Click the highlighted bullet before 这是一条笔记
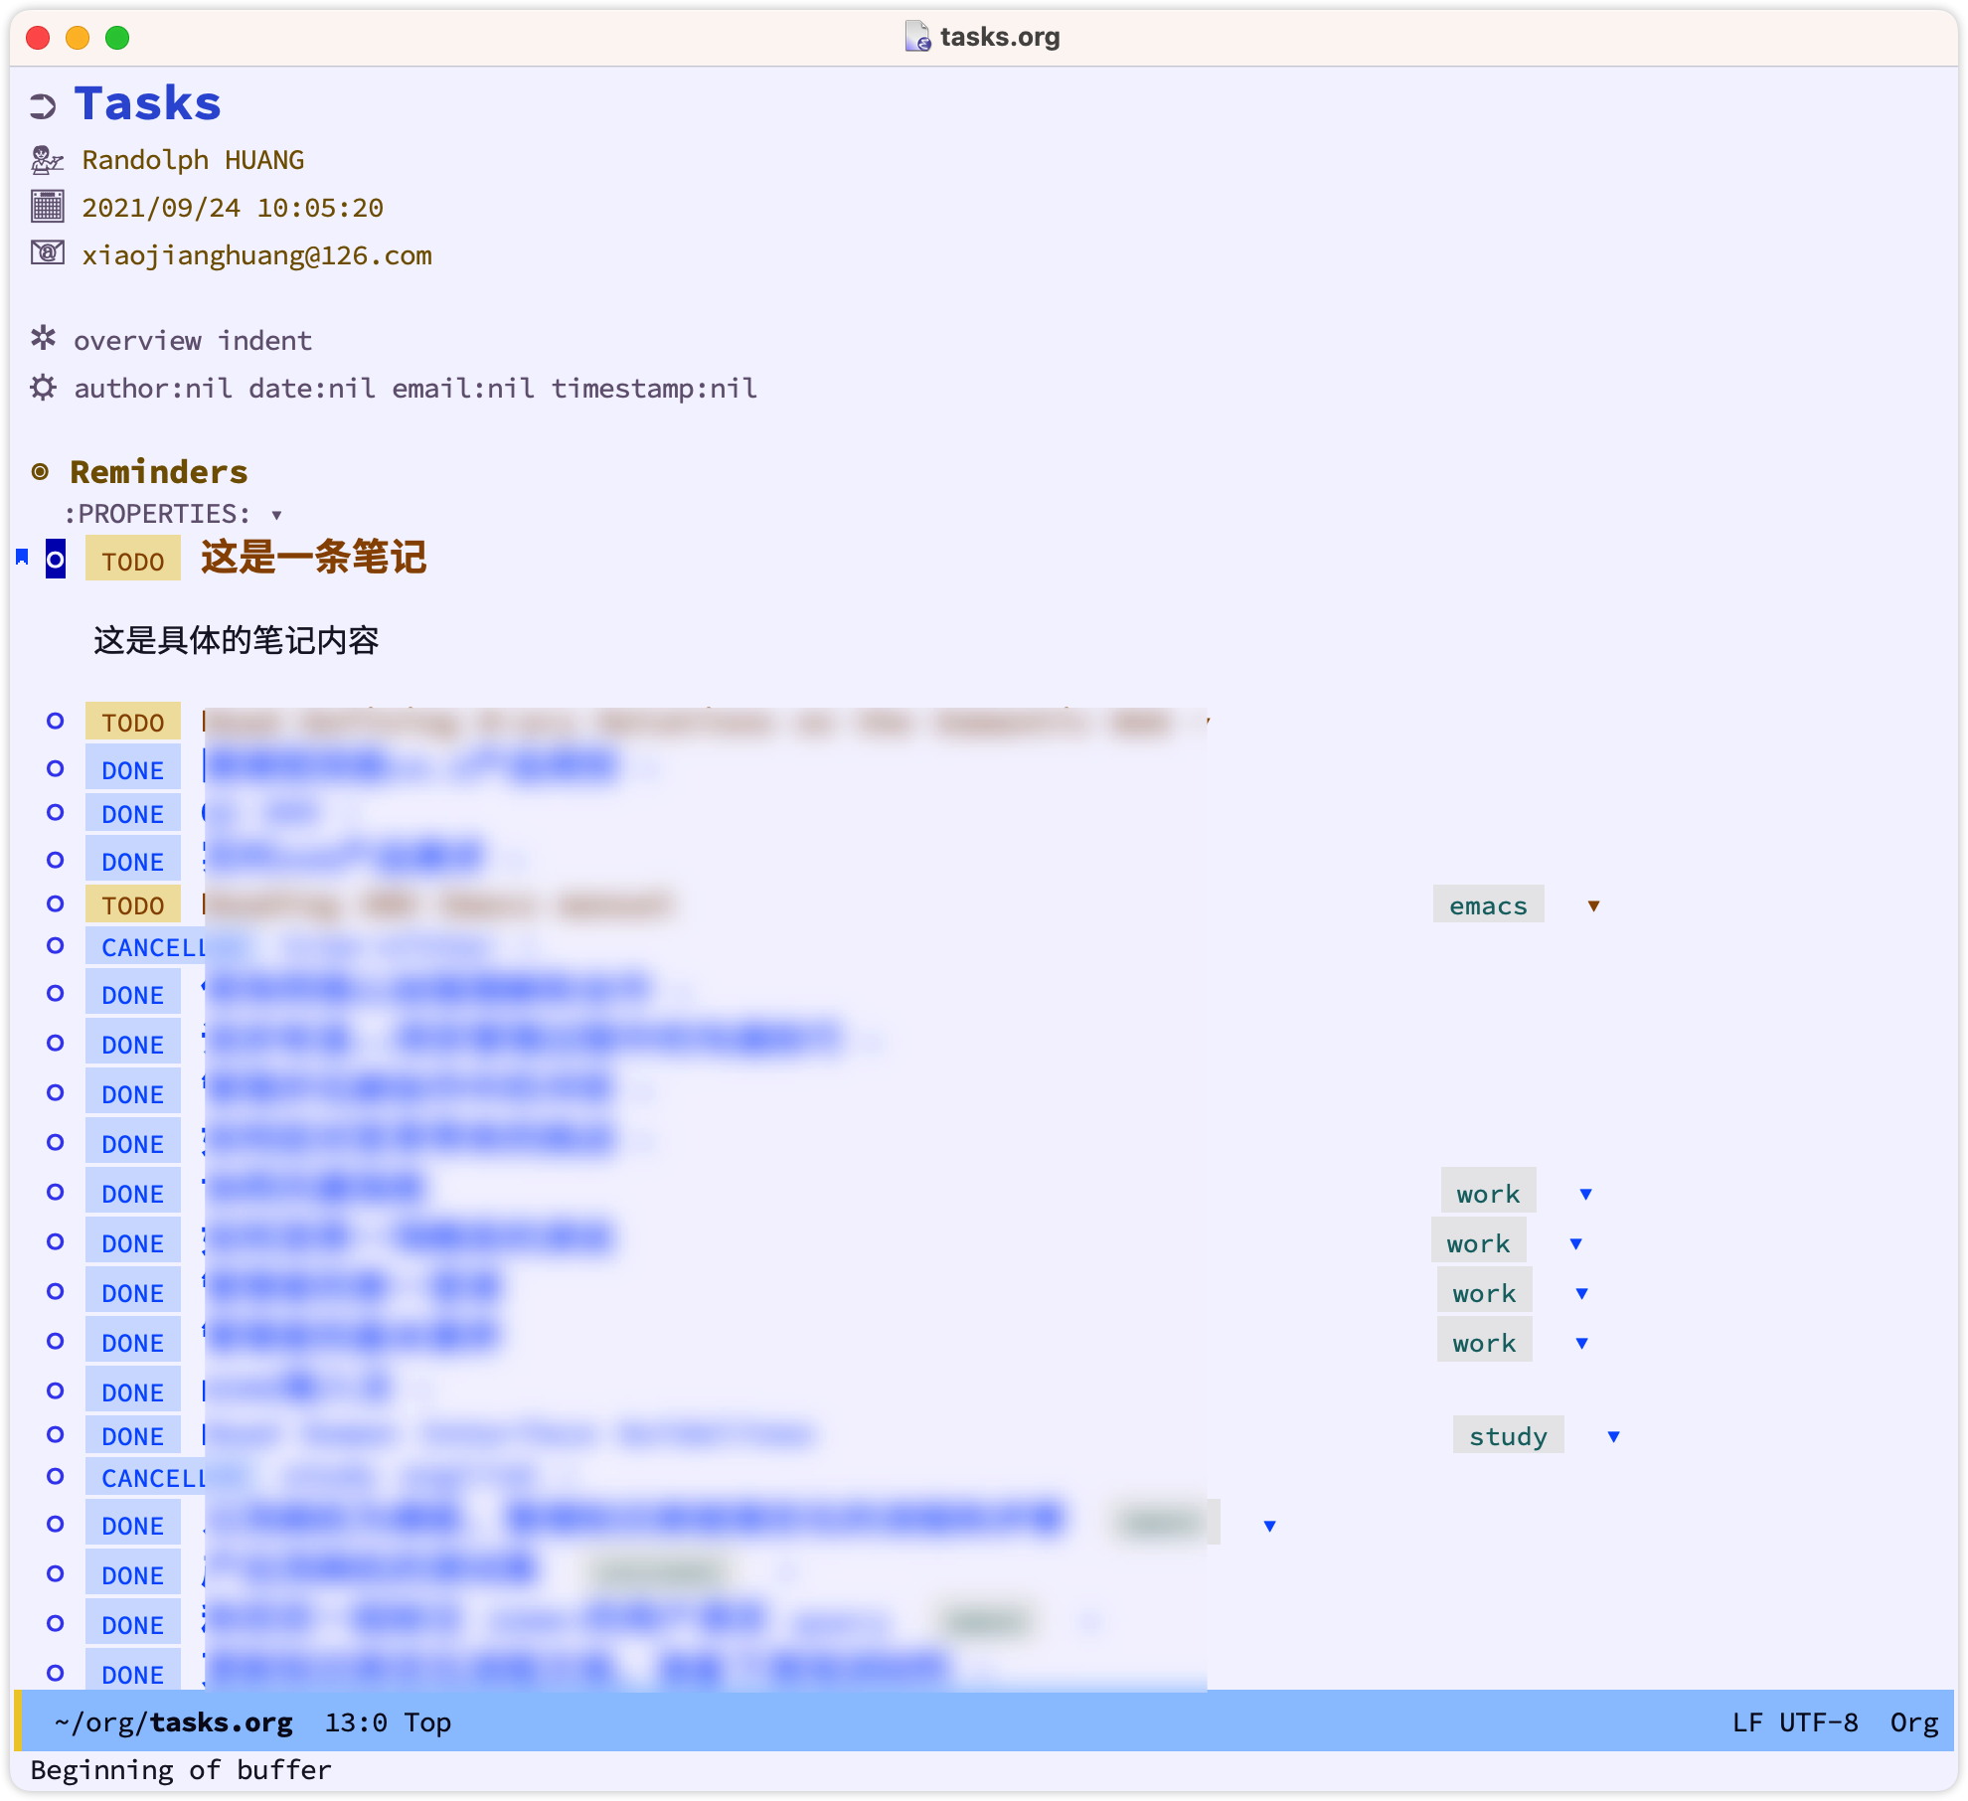Screen dimensions: 1968x1801 [x=56, y=559]
